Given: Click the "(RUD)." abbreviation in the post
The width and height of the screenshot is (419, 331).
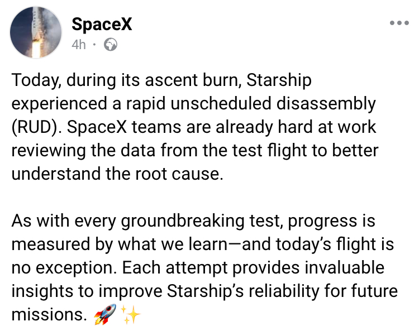Looking at the screenshot, I should pyautogui.click(x=38, y=127).
